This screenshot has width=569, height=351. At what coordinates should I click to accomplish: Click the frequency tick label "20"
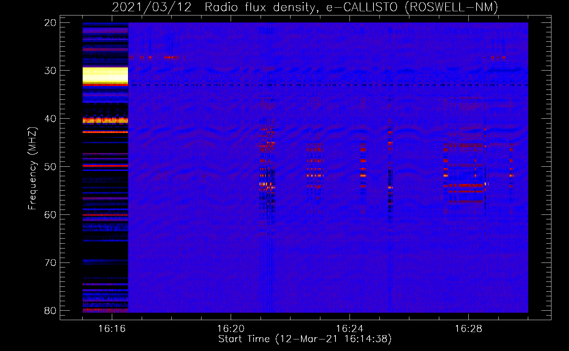50,23
